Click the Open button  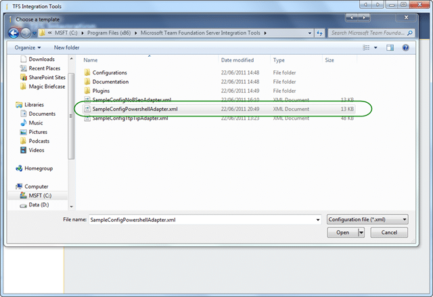pyautogui.click(x=342, y=233)
